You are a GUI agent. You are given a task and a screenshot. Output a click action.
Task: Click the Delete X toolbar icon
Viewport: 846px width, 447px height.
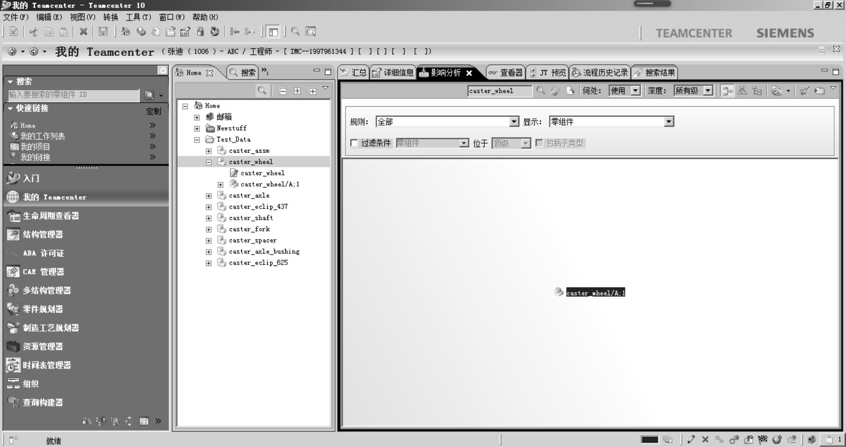tap(83, 32)
